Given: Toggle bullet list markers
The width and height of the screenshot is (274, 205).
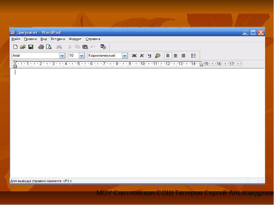Looking at the screenshot, I should tap(194, 56).
